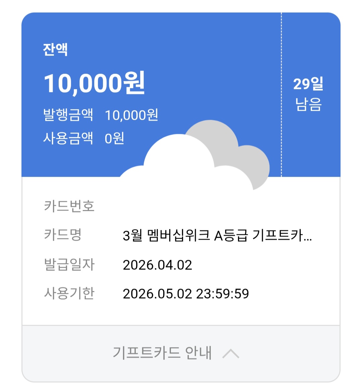This screenshot has height=387, width=362.
Task: Open the 기프트카드 안내 section label
Action: coord(162,353)
